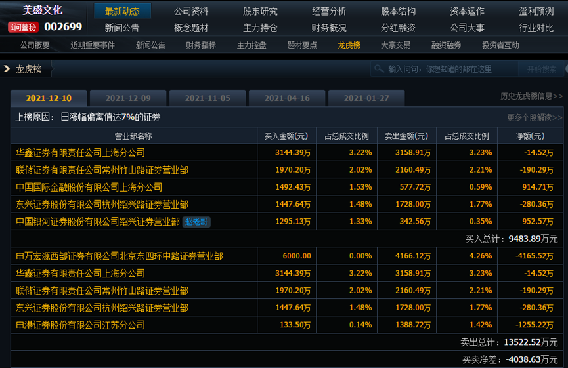Switch to the 2021-12-09 date tab
Screen dimensions: 568x368
pyautogui.click(x=128, y=98)
